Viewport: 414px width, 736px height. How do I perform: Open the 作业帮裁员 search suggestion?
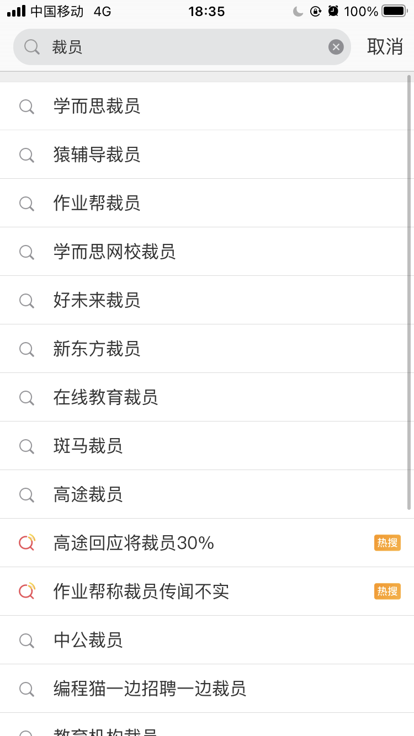point(97,203)
